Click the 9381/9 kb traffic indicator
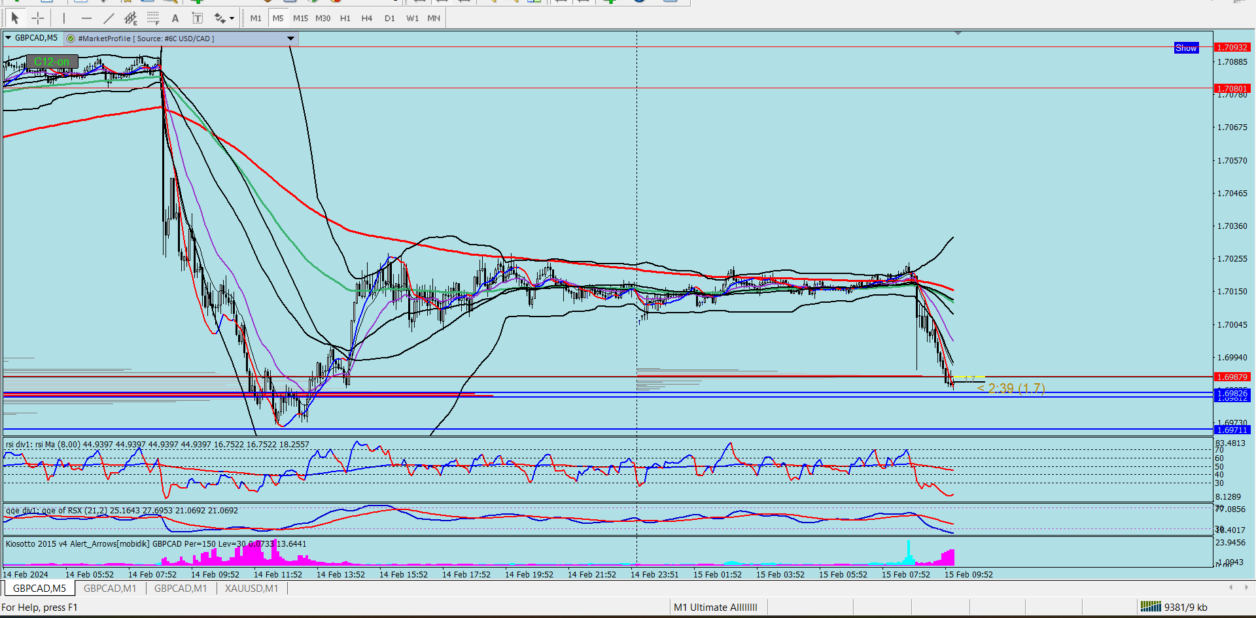 point(1186,608)
